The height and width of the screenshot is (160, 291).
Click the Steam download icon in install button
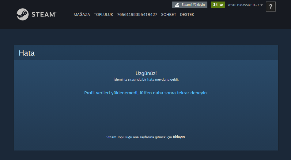(x=177, y=5)
